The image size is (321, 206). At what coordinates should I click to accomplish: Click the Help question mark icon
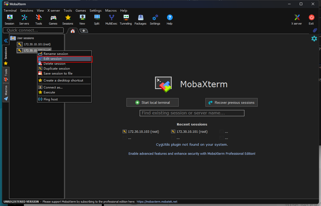(x=170, y=20)
